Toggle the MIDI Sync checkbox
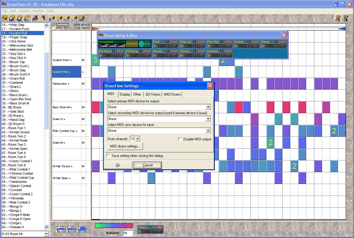This screenshot has height=238, width=354. [54, 28]
